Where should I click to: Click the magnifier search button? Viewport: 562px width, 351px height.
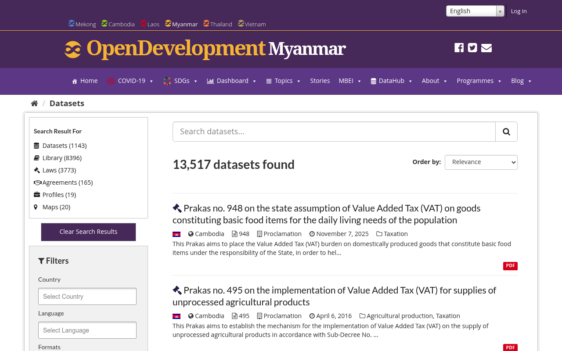pyautogui.click(x=506, y=132)
